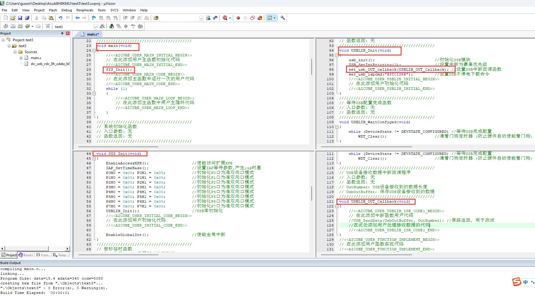Undo the last edit
This screenshot has width=535, height=296.
[61, 18]
